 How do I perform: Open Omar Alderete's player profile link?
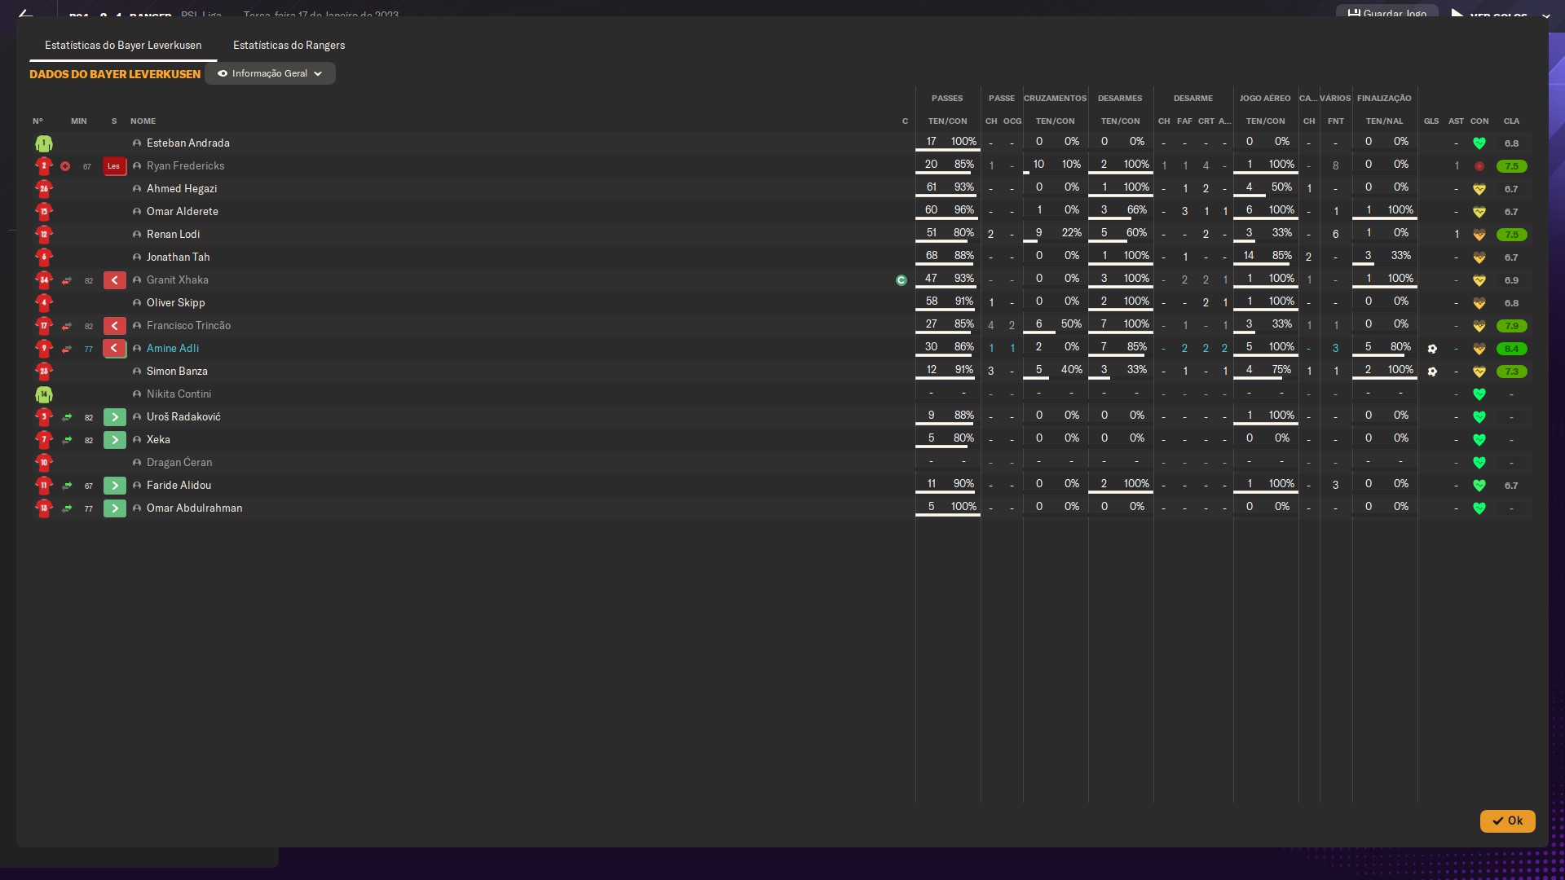(x=183, y=211)
